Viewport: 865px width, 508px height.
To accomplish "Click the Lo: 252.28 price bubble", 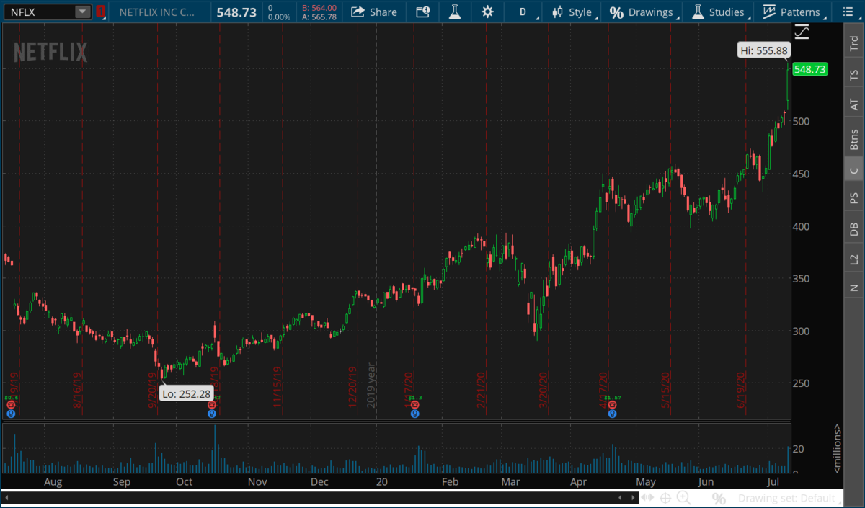I will (x=185, y=393).
